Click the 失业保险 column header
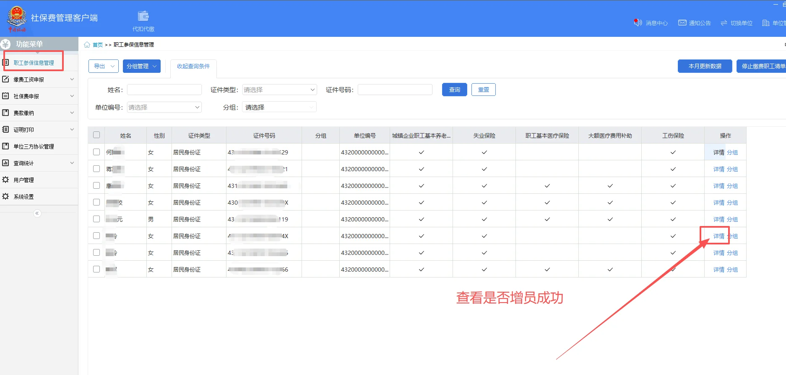This screenshot has height=375, width=786. coord(484,136)
